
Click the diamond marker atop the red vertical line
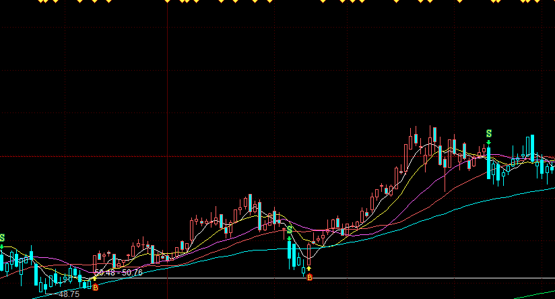168,1
